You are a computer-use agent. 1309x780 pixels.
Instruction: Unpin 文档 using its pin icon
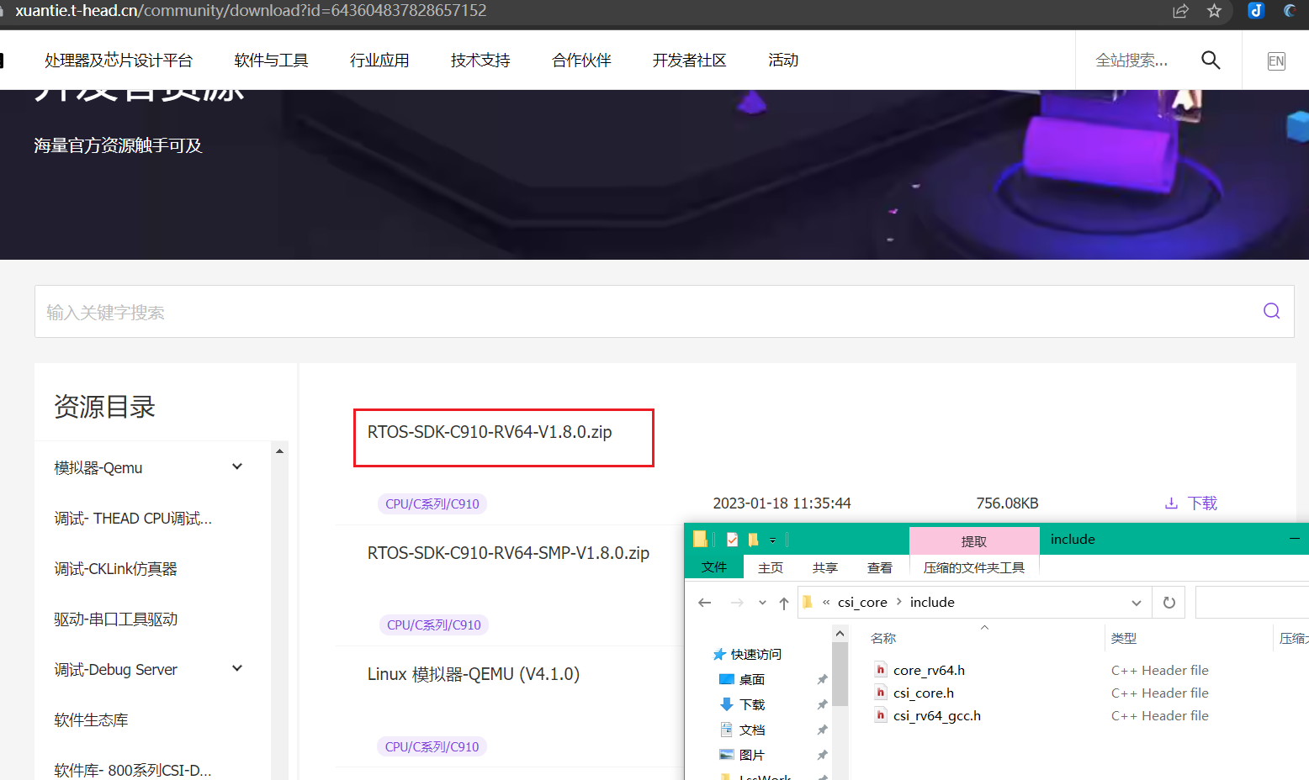point(822,730)
